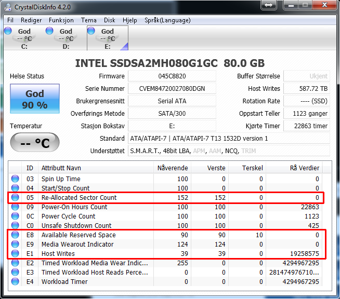Select the Power-On Hours Count row

pyautogui.click(x=166, y=207)
